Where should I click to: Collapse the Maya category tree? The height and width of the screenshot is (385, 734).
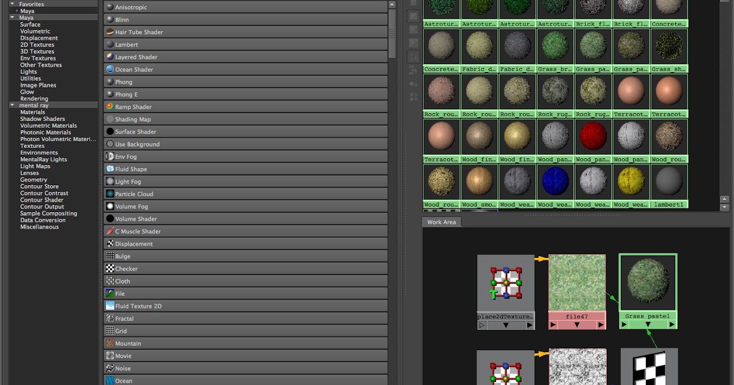(x=13, y=18)
